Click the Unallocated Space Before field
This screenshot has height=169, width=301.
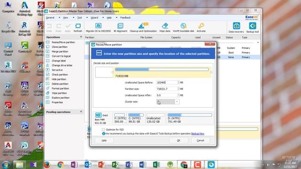[x=166, y=83]
